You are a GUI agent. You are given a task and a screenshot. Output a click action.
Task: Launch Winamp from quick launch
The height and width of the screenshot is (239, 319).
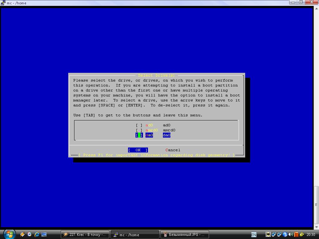[22, 235]
